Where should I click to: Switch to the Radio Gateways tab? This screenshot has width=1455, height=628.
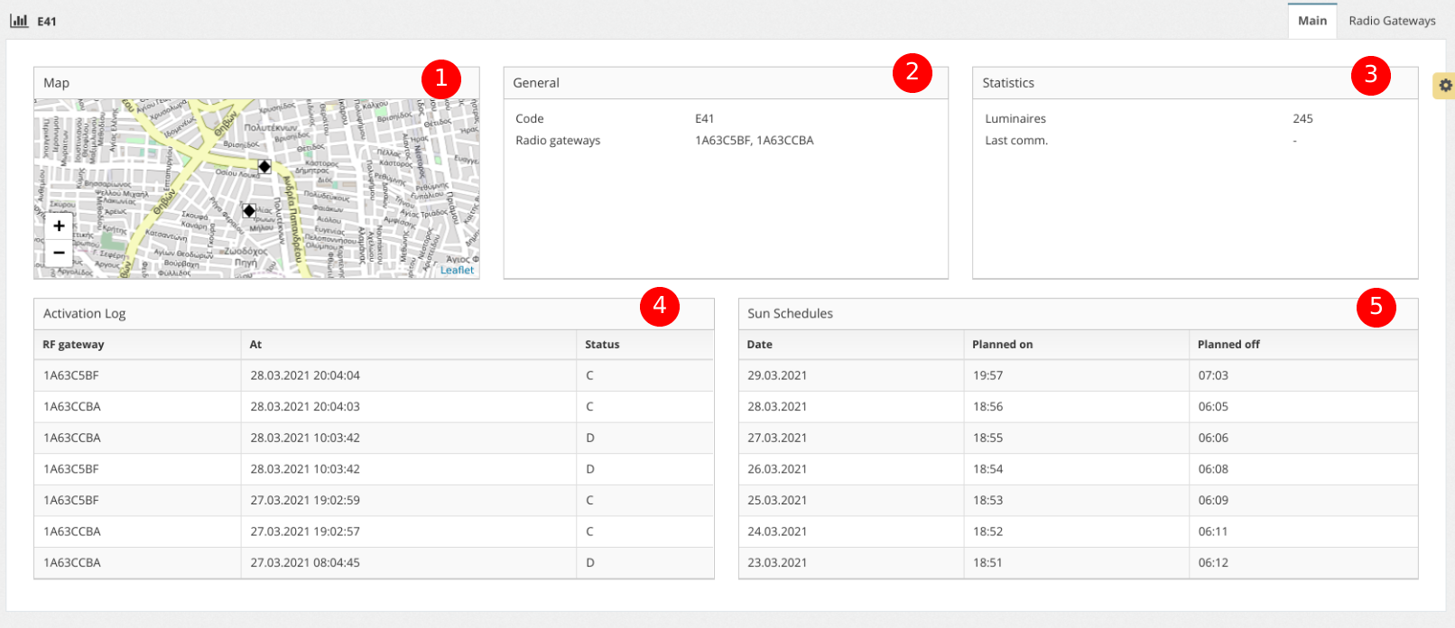[1391, 21]
